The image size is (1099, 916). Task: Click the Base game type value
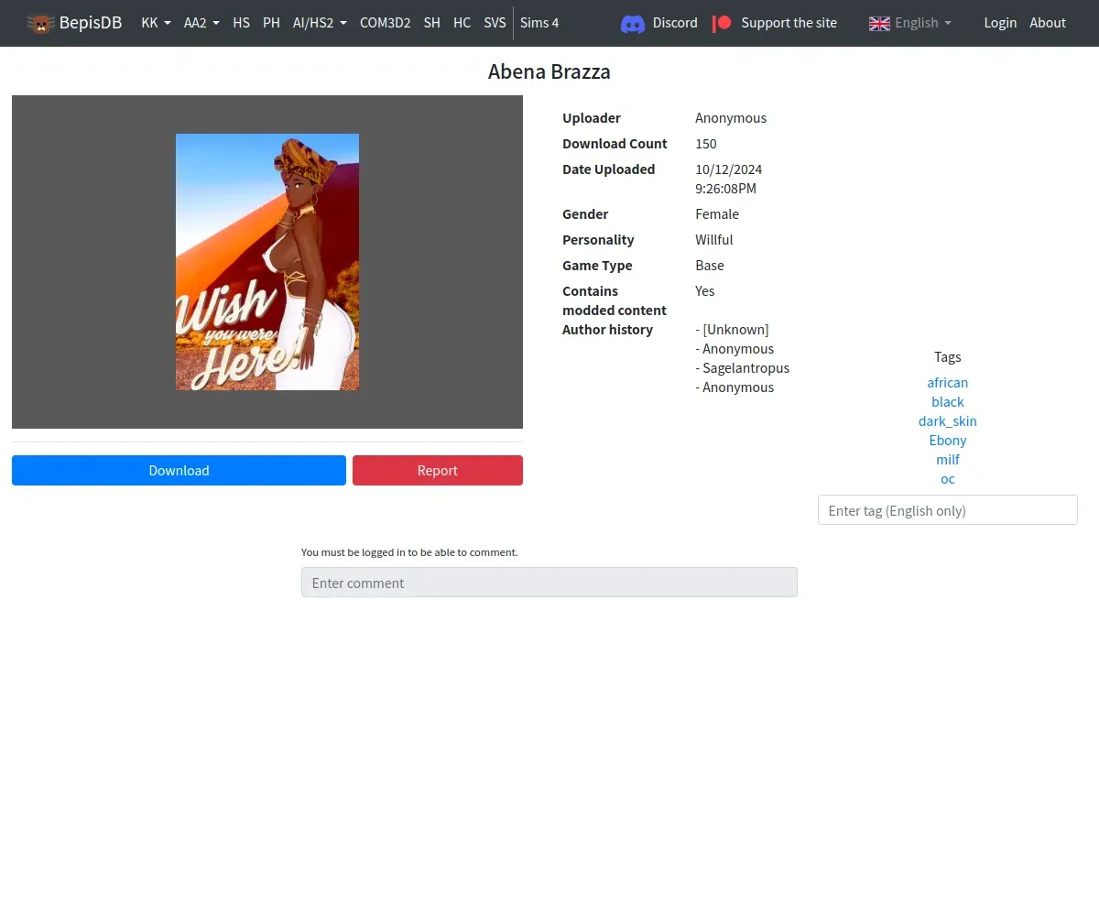(x=710, y=266)
